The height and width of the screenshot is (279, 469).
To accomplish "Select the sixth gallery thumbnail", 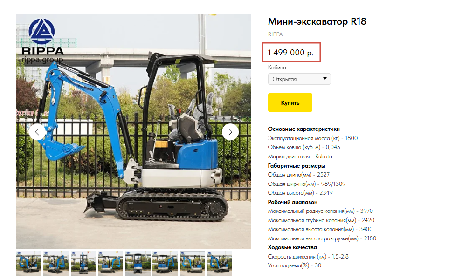I will (x=165, y=264).
